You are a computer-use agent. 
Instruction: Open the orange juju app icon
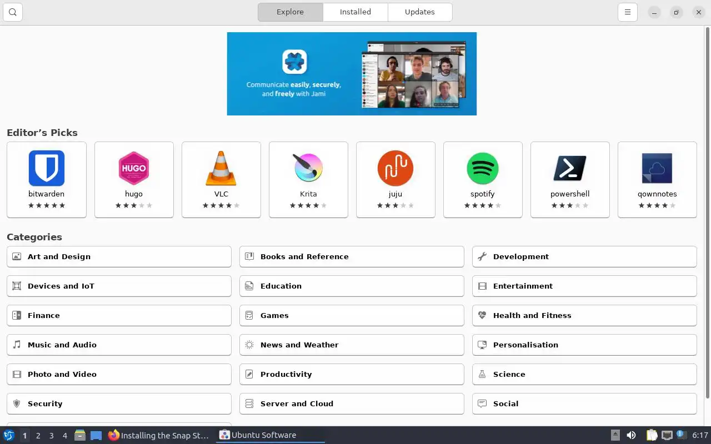coord(395,168)
